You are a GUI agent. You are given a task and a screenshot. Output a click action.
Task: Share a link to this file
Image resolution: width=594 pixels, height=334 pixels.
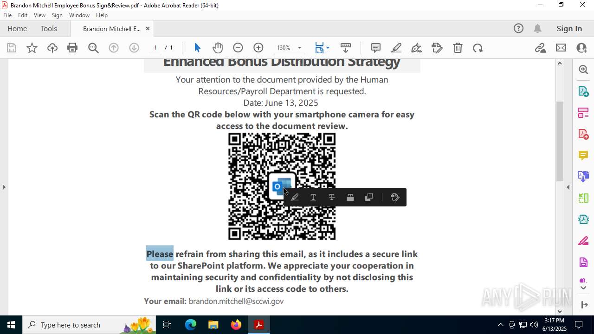coord(540,48)
